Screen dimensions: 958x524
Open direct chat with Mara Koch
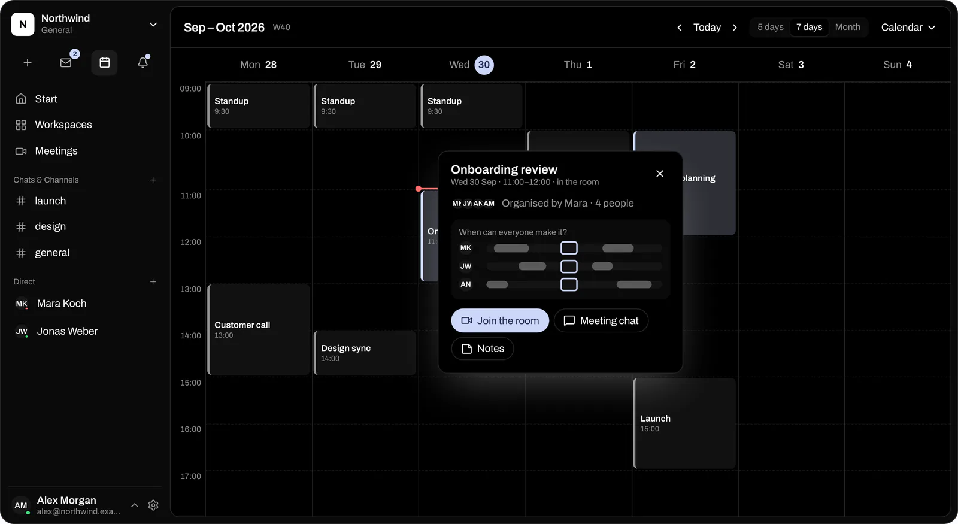(85, 304)
